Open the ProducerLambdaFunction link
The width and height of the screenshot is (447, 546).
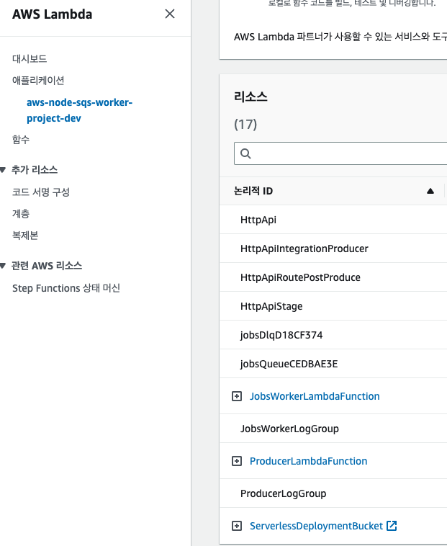pos(308,461)
